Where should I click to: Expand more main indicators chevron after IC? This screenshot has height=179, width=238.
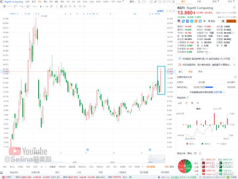pyautogui.click(x=46, y=167)
